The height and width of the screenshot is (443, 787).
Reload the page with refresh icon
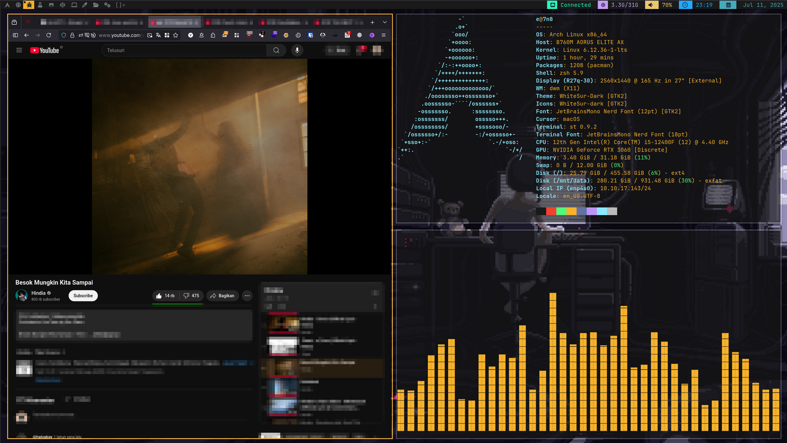pos(49,35)
